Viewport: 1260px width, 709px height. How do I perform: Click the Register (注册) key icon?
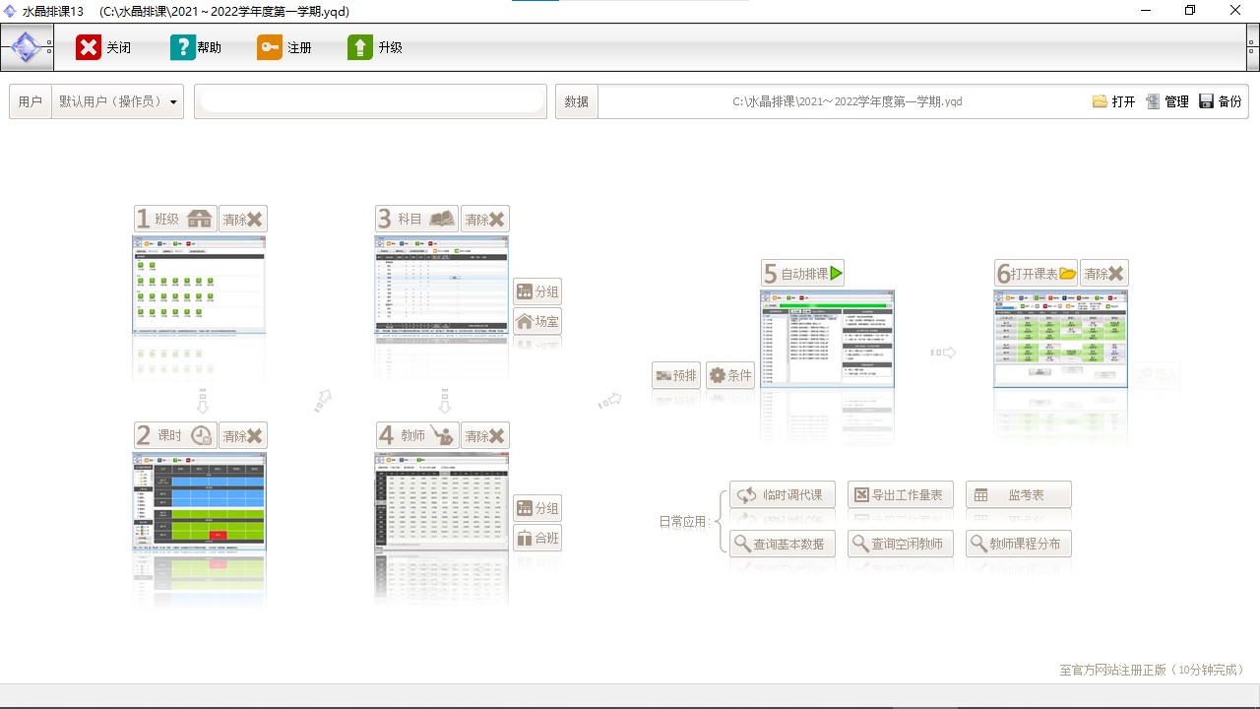270,47
